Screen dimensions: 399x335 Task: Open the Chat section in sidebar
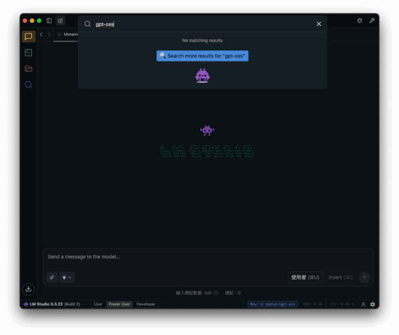(x=28, y=36)
